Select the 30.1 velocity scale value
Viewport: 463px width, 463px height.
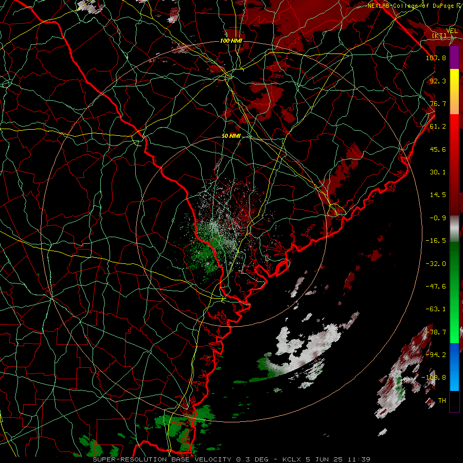click(438, 172)
